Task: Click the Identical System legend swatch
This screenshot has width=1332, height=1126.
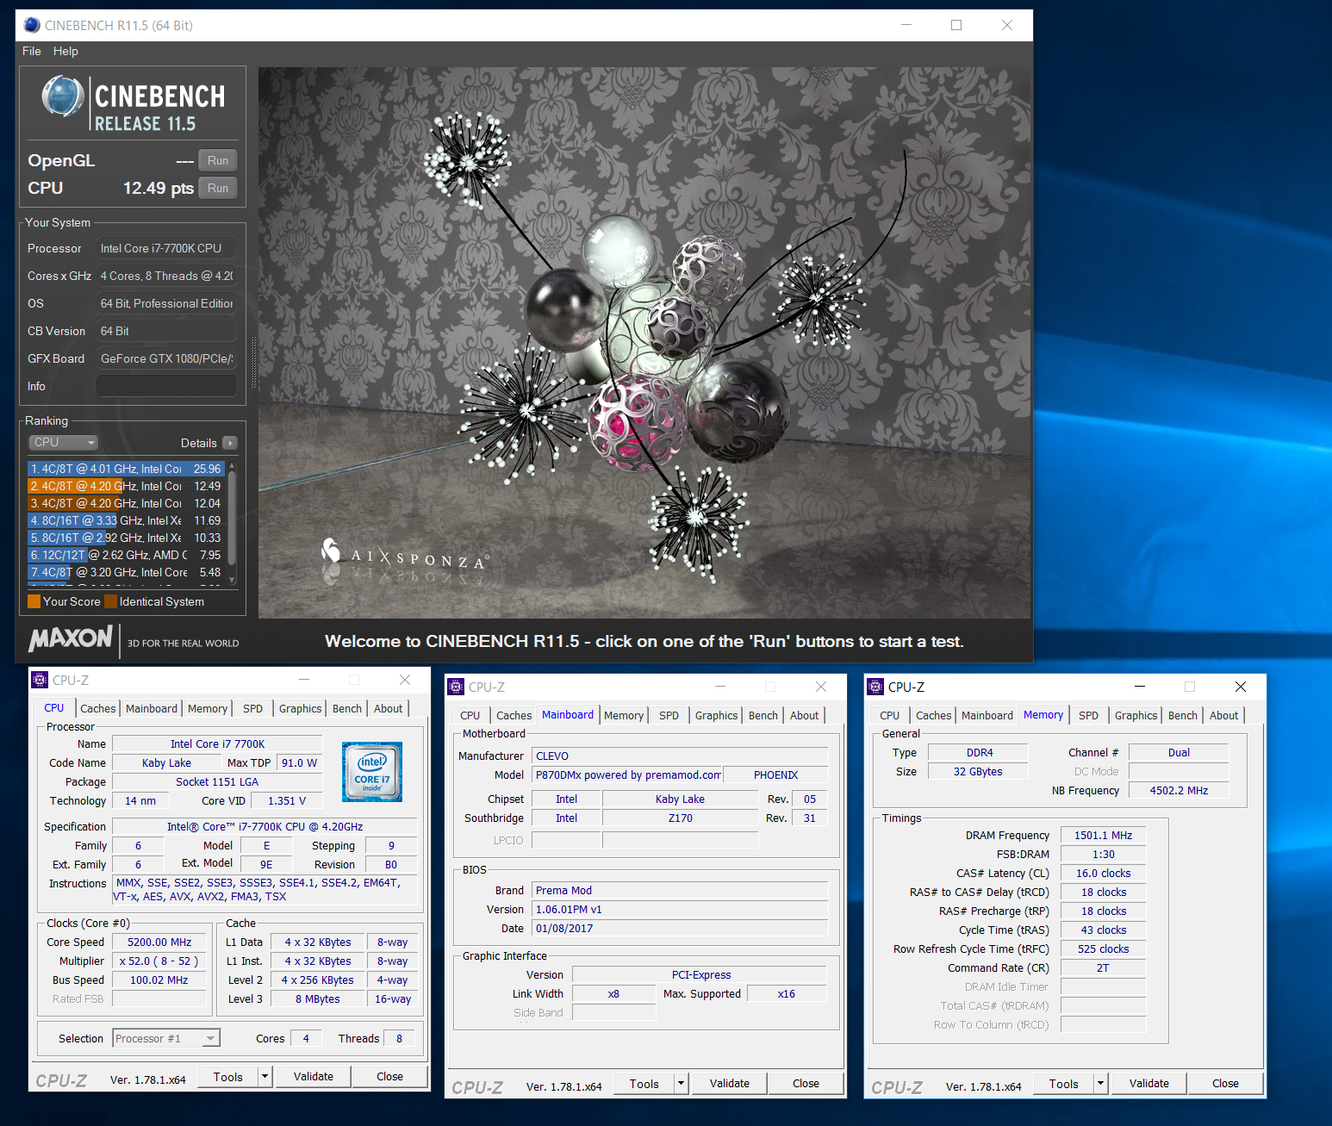Action: click(110, 601)
